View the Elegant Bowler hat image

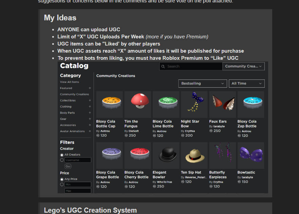[166, 156]
